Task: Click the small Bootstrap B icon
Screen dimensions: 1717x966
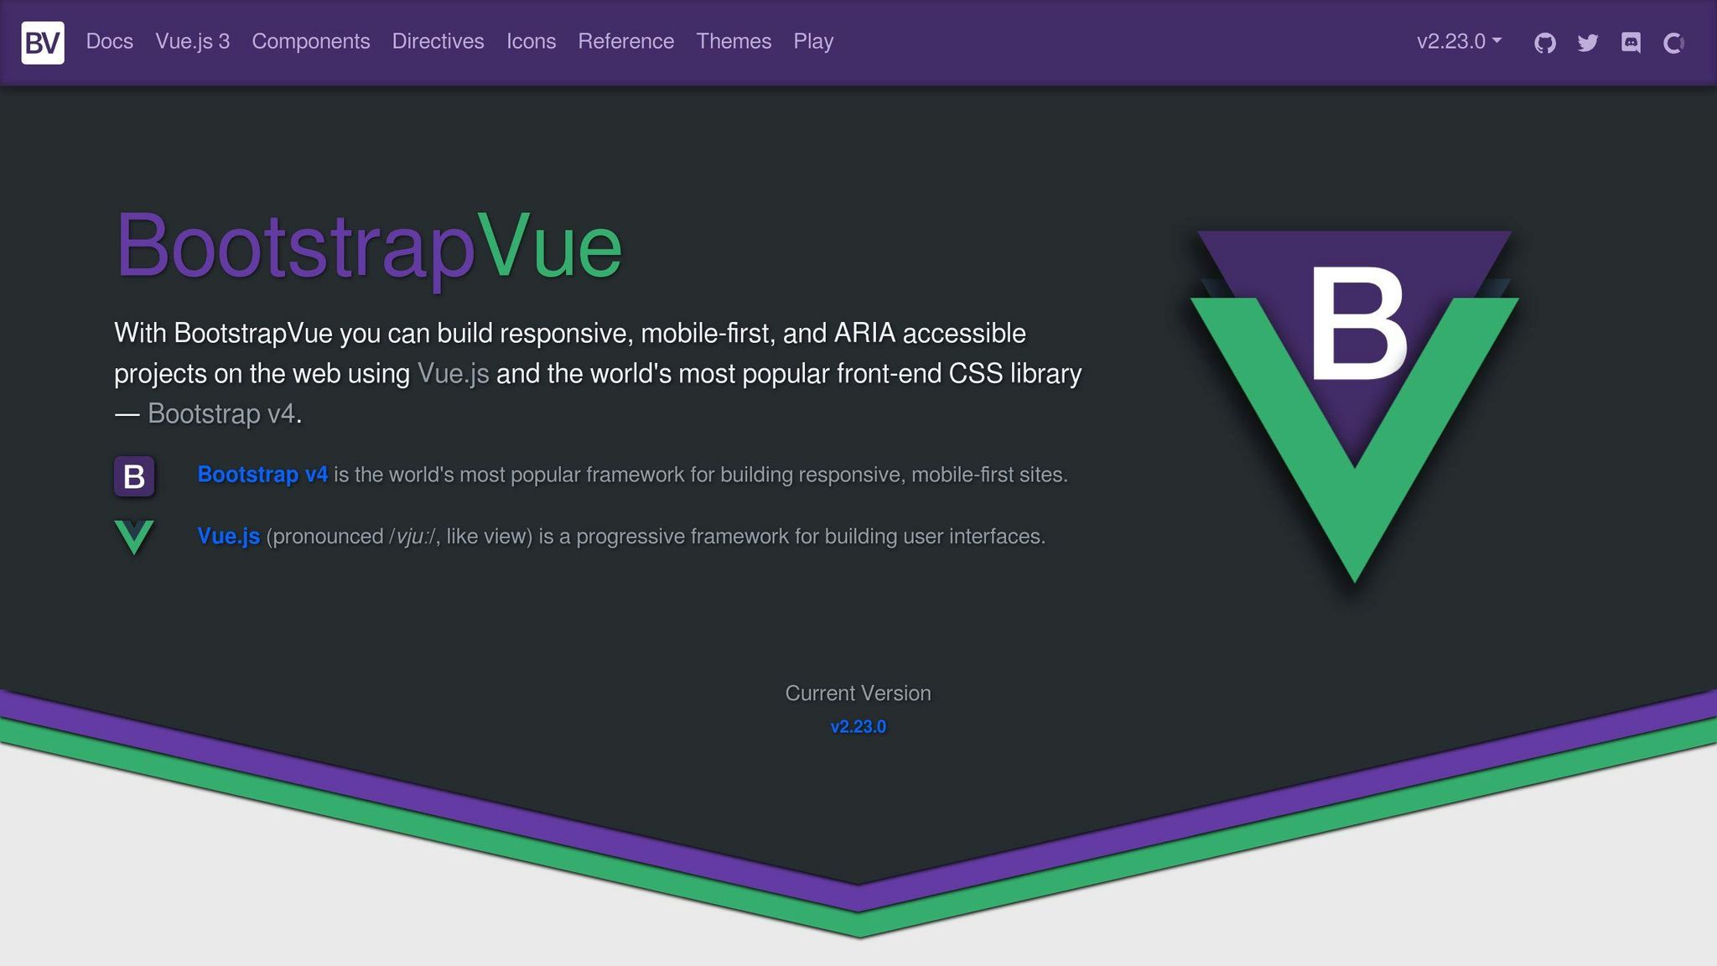Action: click(134, 476)
